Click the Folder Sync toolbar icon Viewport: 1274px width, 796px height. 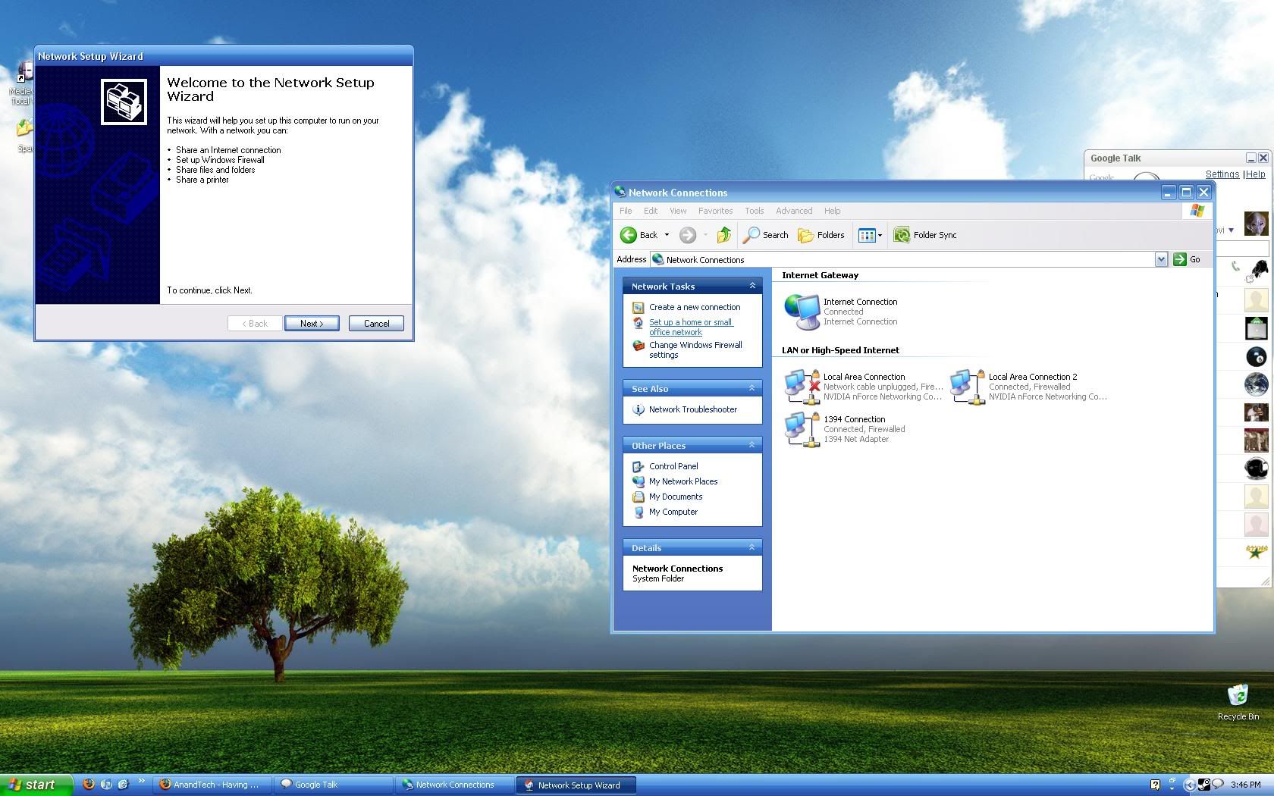tap(902, 235)
